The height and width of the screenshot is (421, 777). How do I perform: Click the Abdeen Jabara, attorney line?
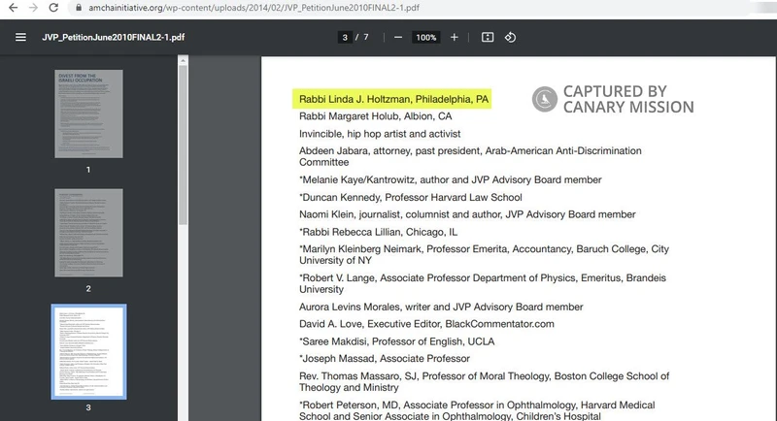[x=470, y=156]
